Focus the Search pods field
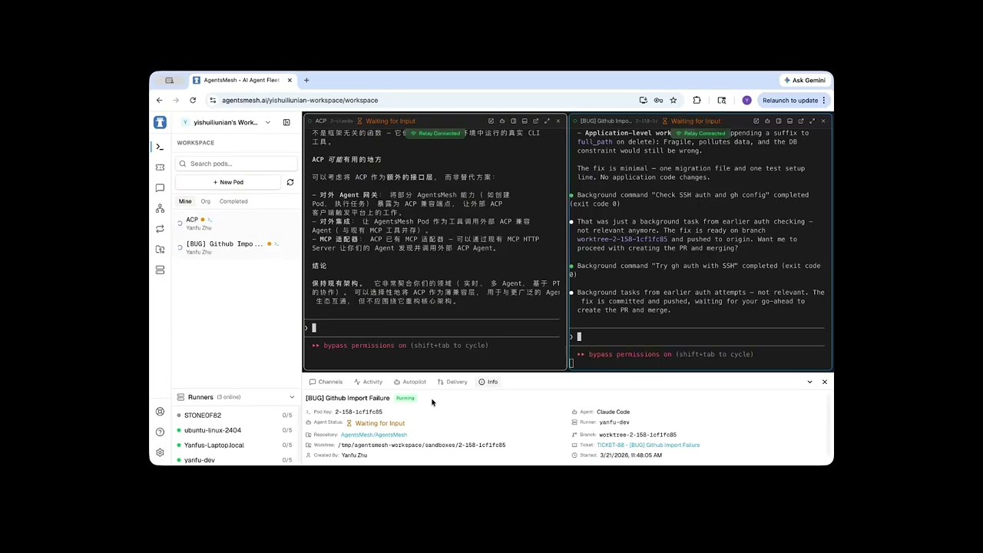The width and height of the screenshot is (983, 553). 237,164
